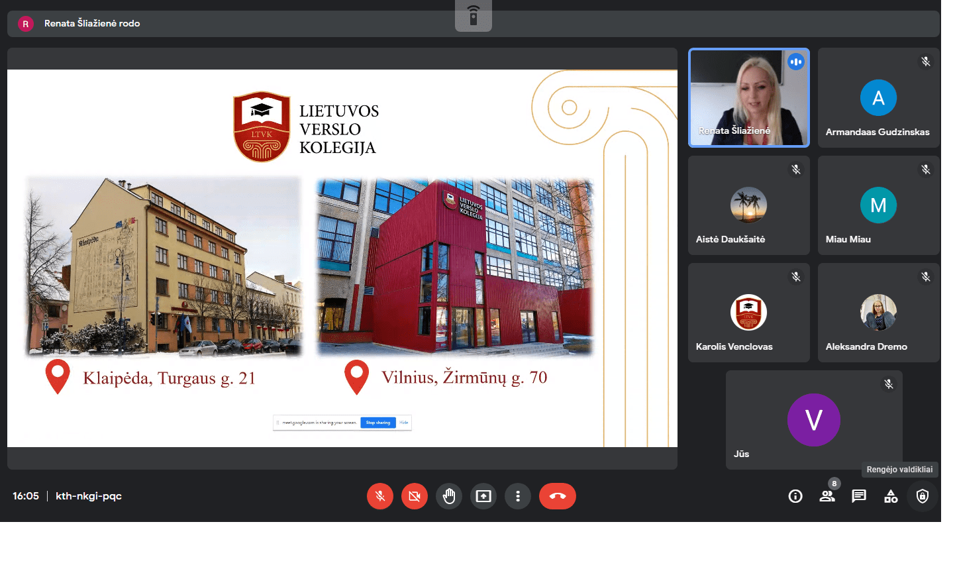Click Aleksandra Dremo profile photo

[x=878, y=313]
